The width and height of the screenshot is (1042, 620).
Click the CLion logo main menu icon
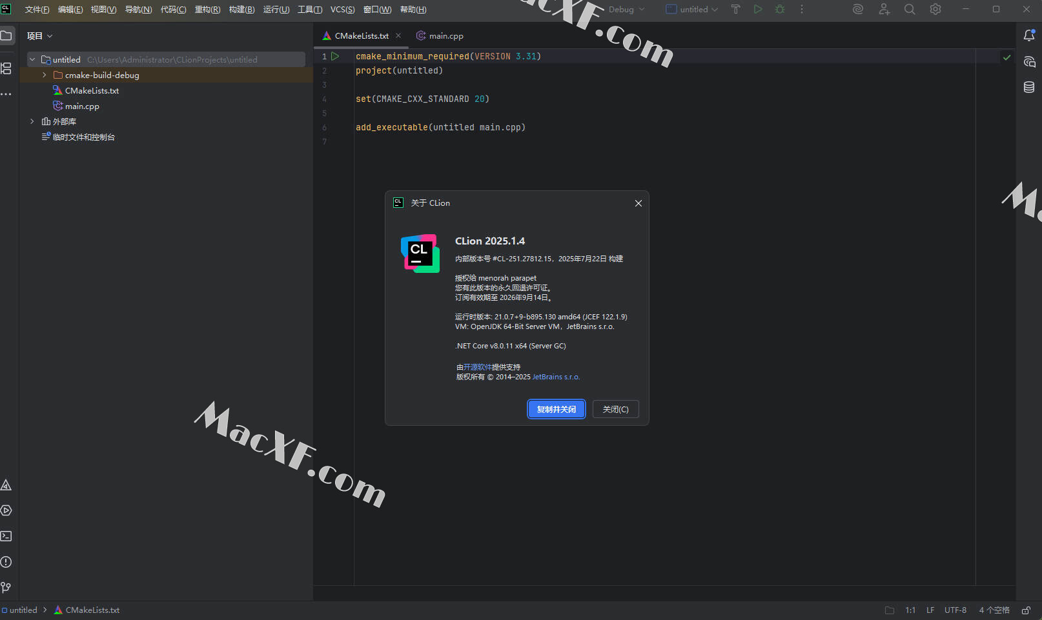(x=6, y=9)
